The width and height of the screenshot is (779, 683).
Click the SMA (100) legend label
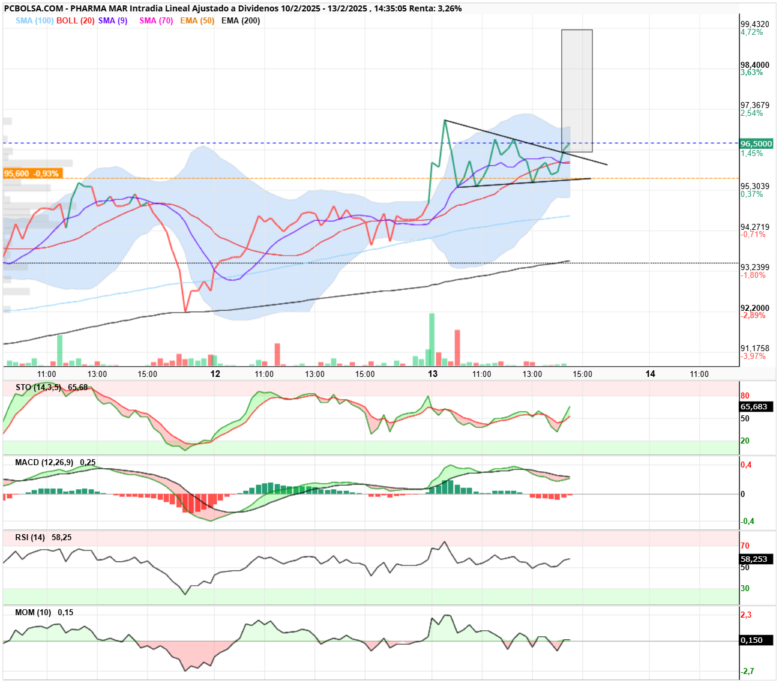pyautogui.click(x=34, y=20)
